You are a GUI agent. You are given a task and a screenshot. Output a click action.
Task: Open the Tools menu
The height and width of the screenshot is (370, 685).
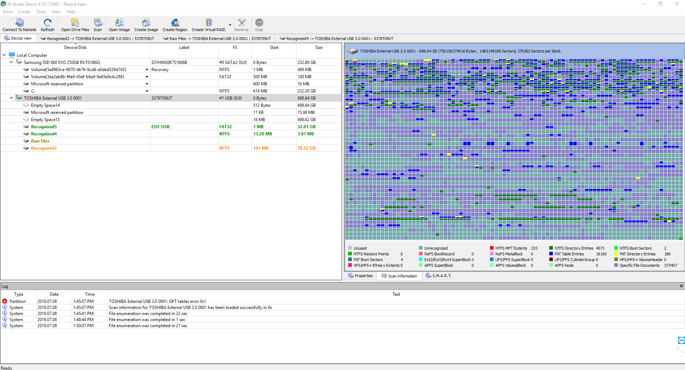[x=41, y=12]
